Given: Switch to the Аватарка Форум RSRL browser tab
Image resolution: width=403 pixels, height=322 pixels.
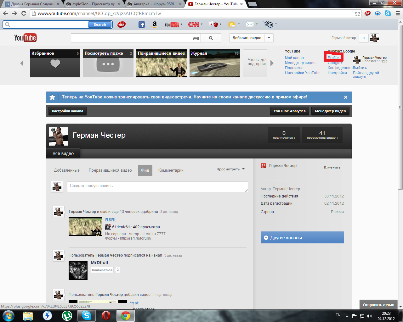Looking at the screenshot, I should [154, 4].
